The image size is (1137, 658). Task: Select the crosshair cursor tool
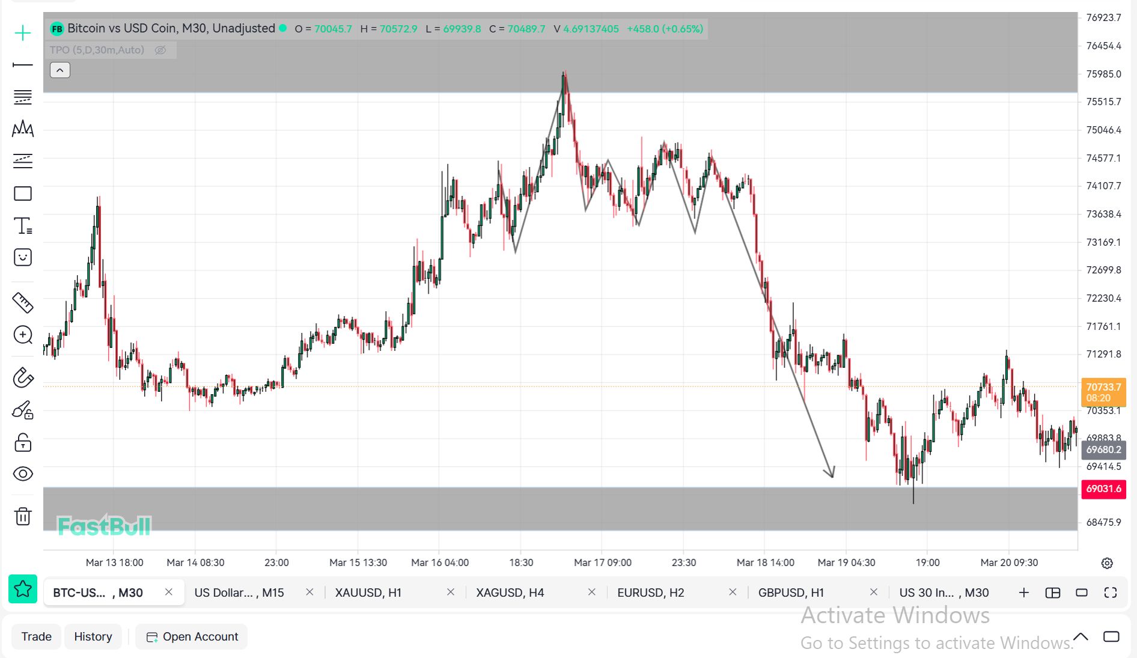(x=23, y=33)
